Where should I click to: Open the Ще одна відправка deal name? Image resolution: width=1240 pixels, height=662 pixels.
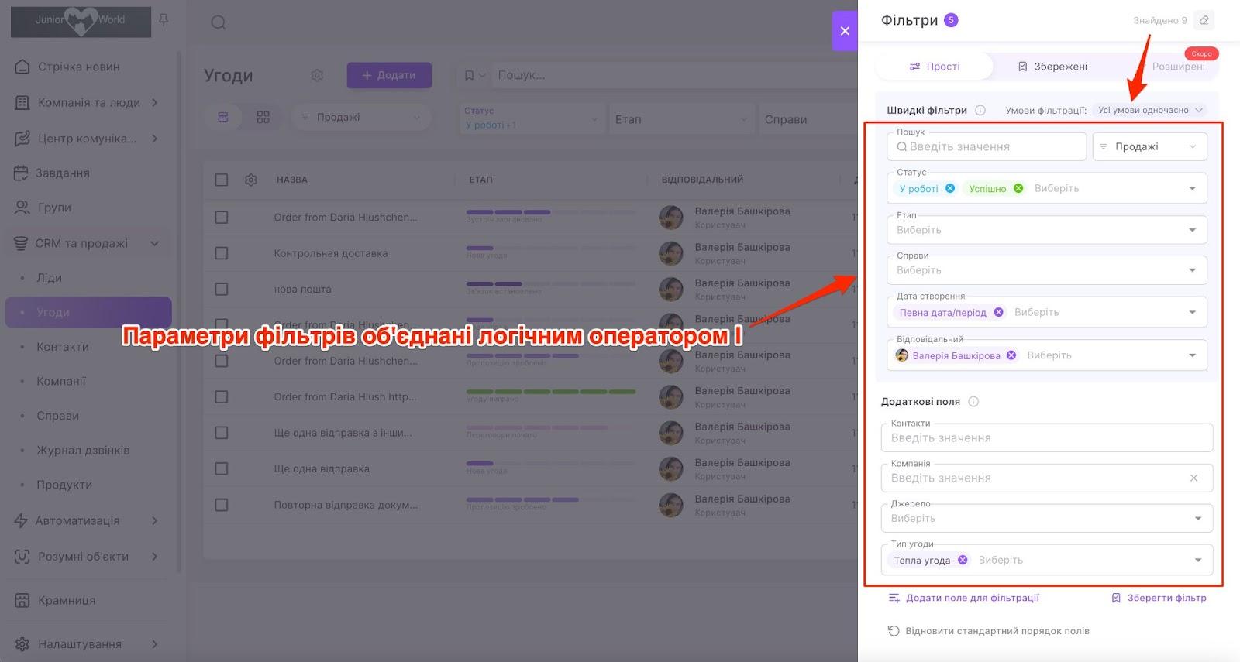[x=322, y=468]
